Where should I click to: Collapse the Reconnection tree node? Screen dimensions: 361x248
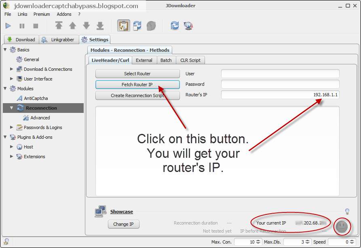11,108
